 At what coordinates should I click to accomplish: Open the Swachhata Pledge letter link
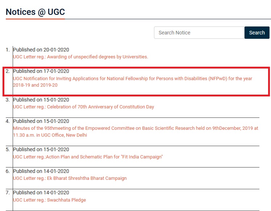point(49,200)
